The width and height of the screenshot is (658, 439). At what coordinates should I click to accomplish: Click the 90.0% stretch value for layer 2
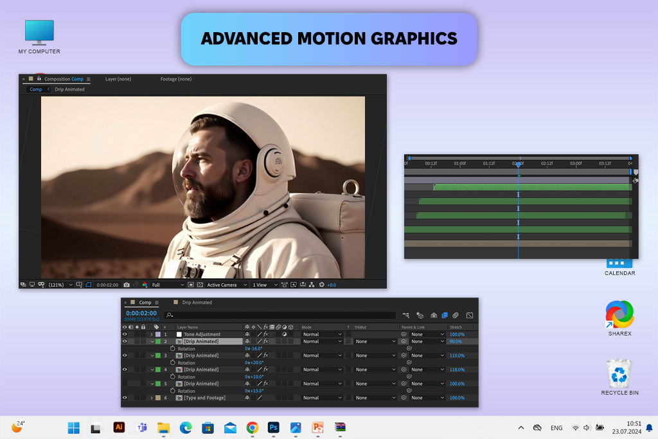coord(456,342)
